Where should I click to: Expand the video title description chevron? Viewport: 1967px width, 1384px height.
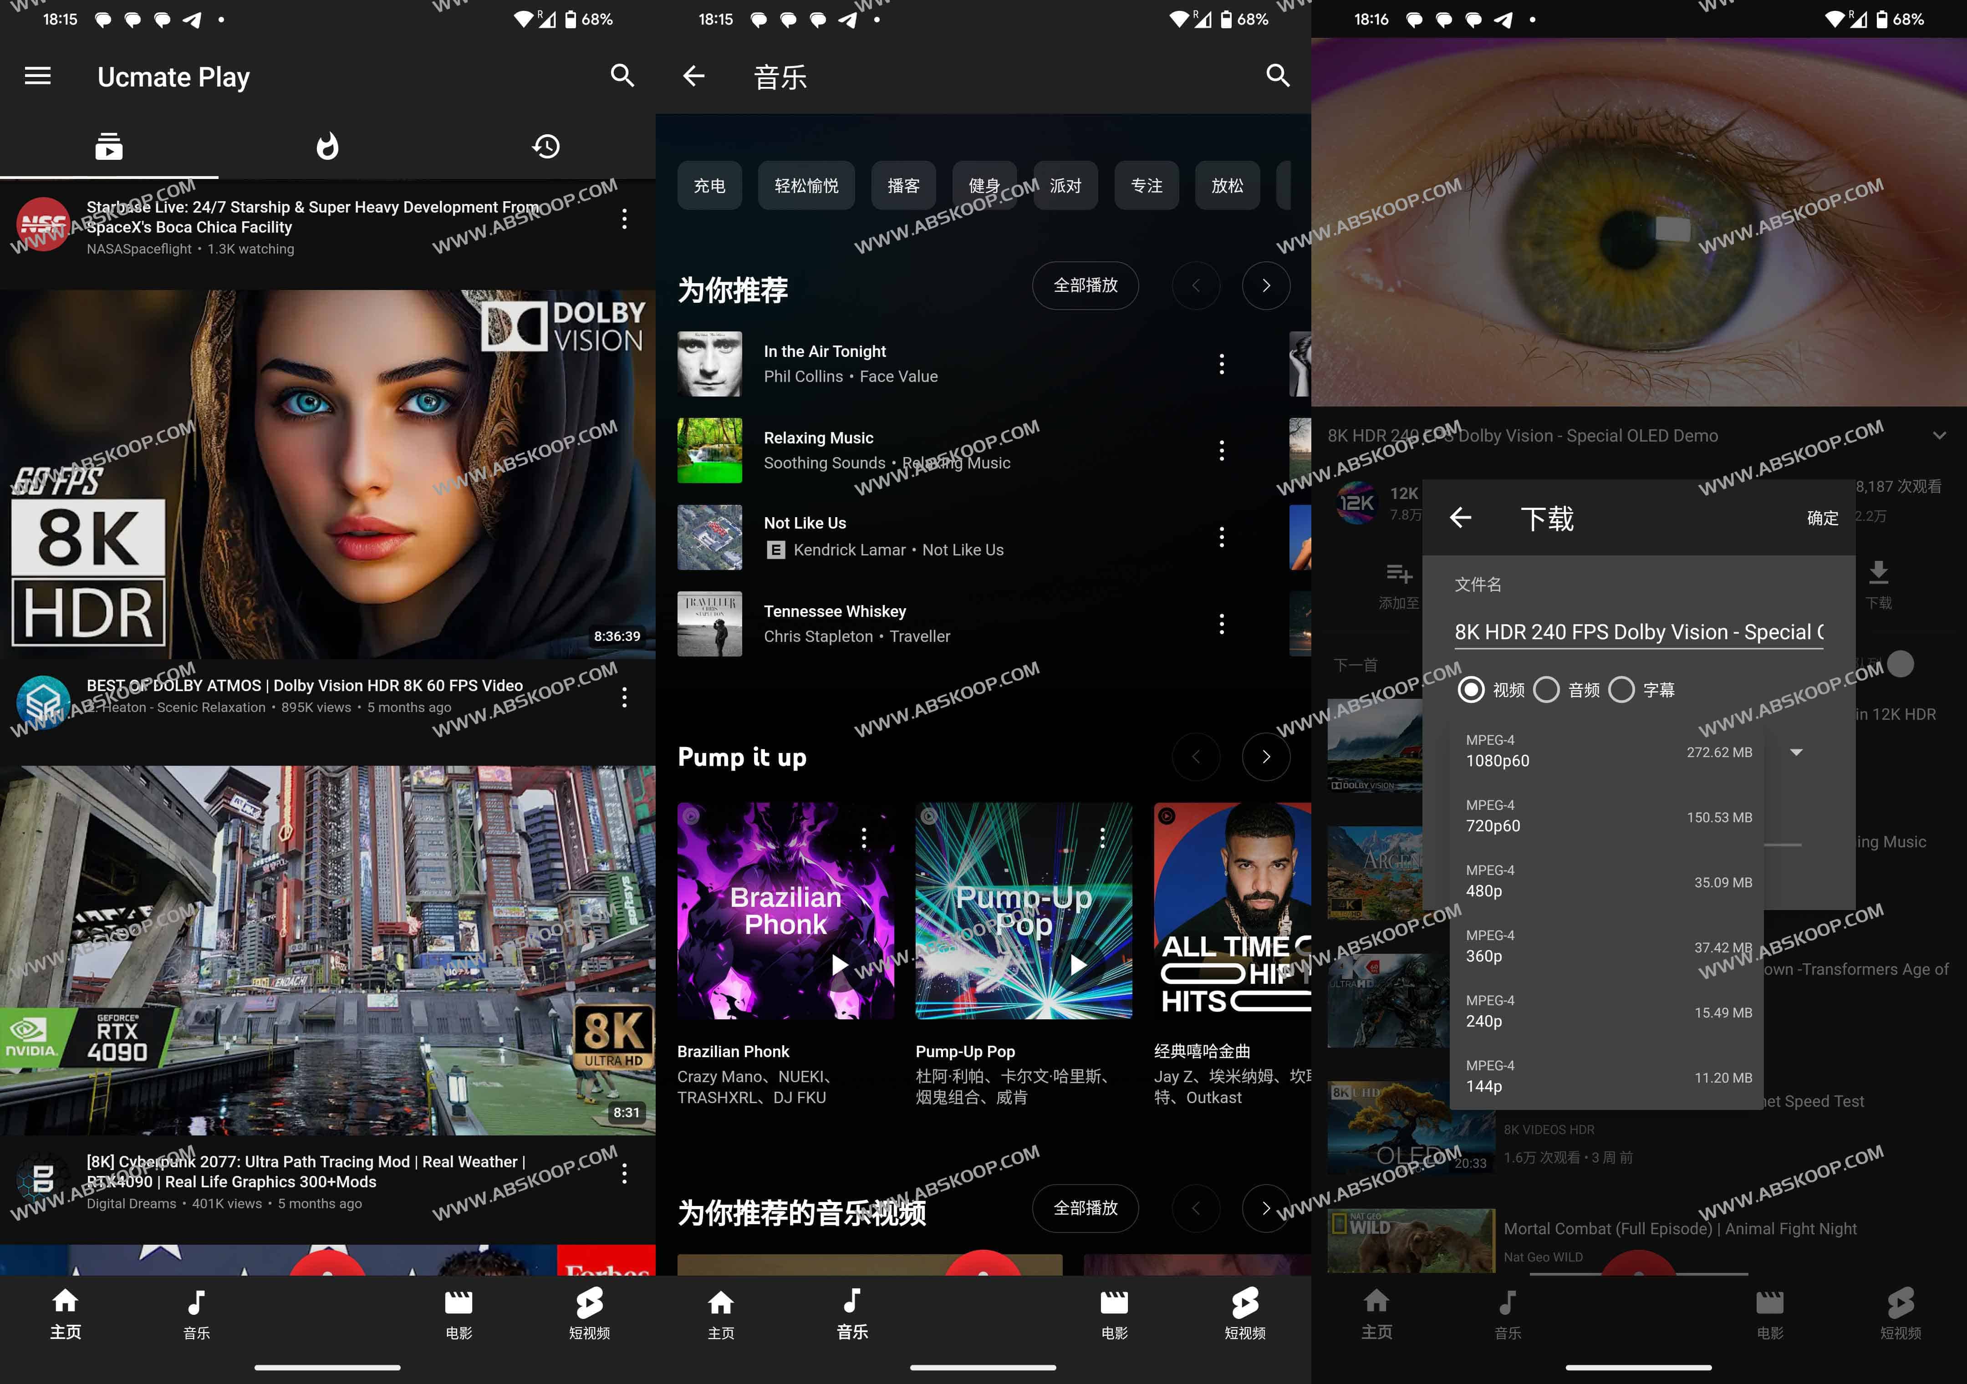[1940, 436]
